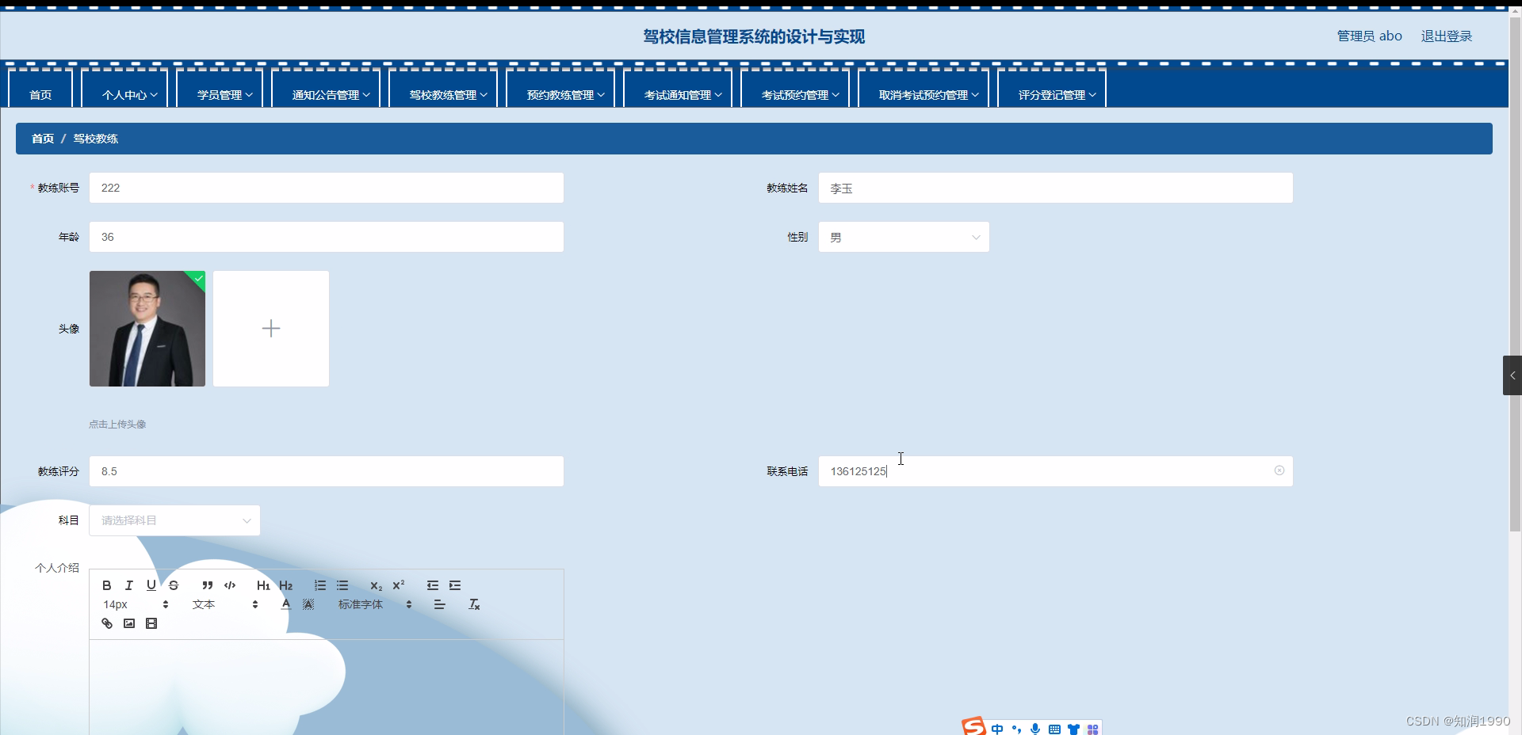Click the Sogou voice input microphone icon
Image resolution: width=1522 pixels, height=735 pixels.
click(x=1034, y=729)
